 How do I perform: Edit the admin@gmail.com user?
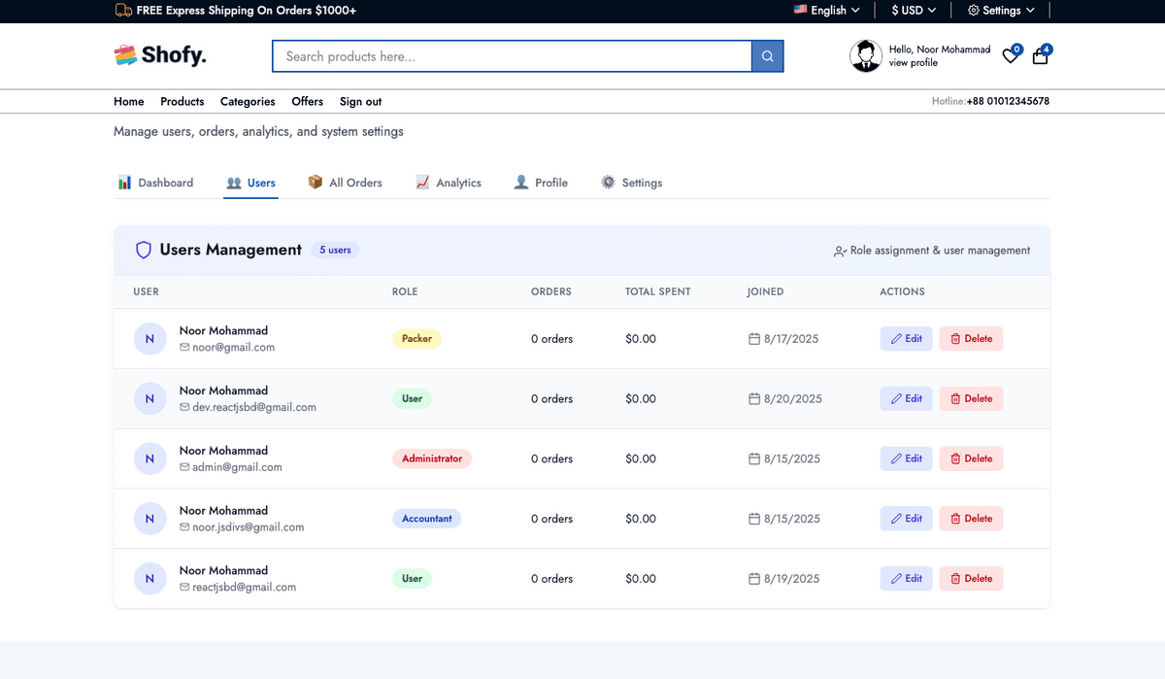click(907, 458)
